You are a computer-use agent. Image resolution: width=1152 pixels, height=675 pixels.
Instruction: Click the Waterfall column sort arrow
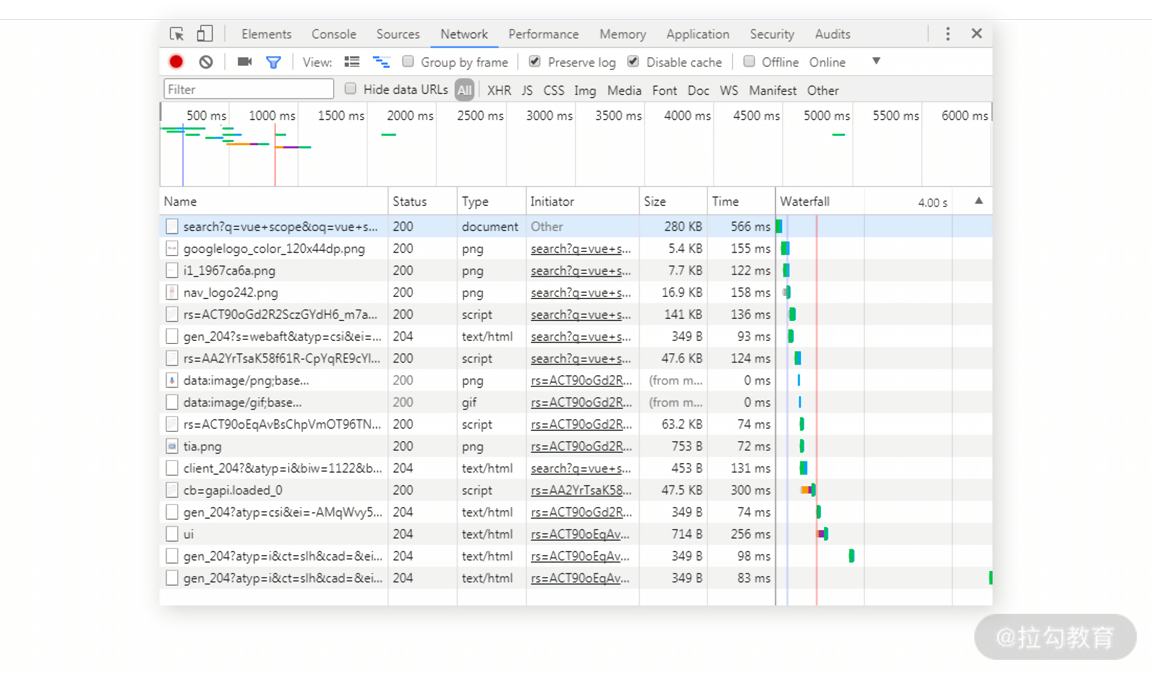(x=979, y=201)
